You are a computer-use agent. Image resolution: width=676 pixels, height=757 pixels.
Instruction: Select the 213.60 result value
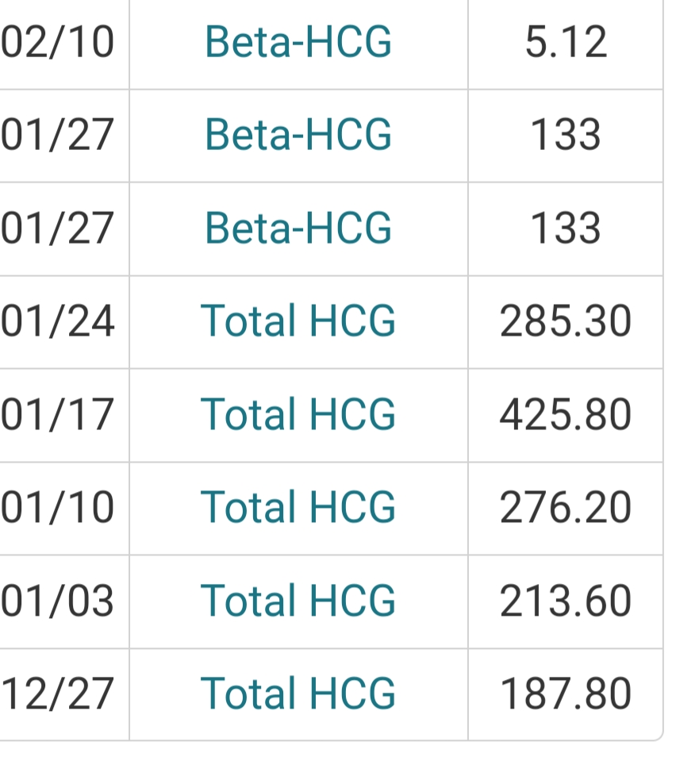566,600
